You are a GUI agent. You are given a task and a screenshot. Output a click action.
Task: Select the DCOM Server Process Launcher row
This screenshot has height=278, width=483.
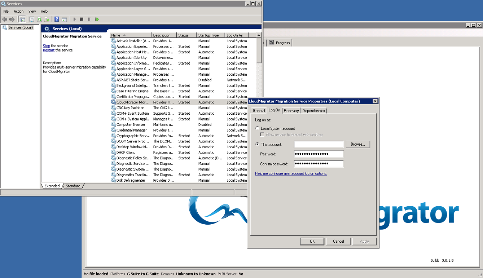[183, 141]
